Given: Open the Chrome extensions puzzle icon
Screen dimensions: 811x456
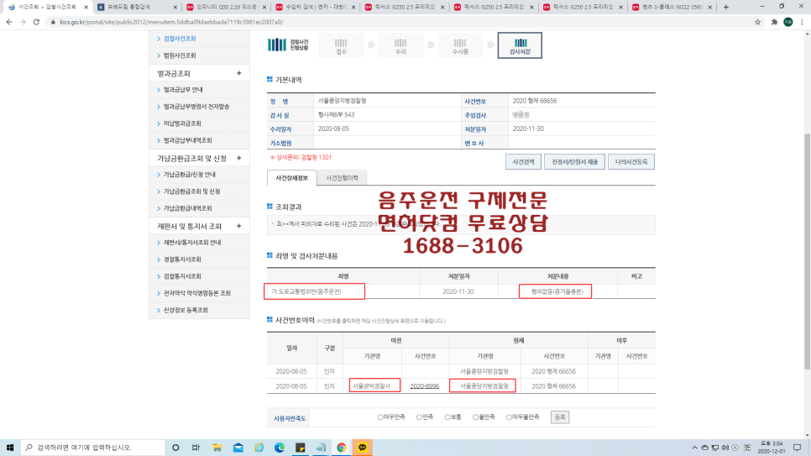Looking at the screenshot, I should (x=773, y=22).
